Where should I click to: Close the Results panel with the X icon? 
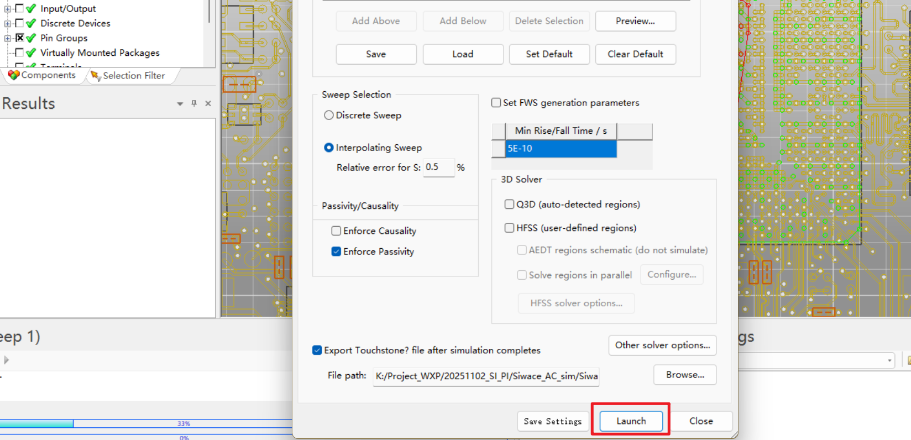pyautogui.click(x=208, y=103)
